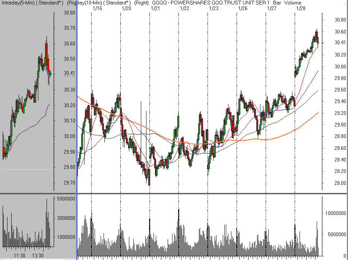The height and width of the screenshot is (260, 348).
Task: Click the 28.40 price axis value
Action: (x=340, y=160)
